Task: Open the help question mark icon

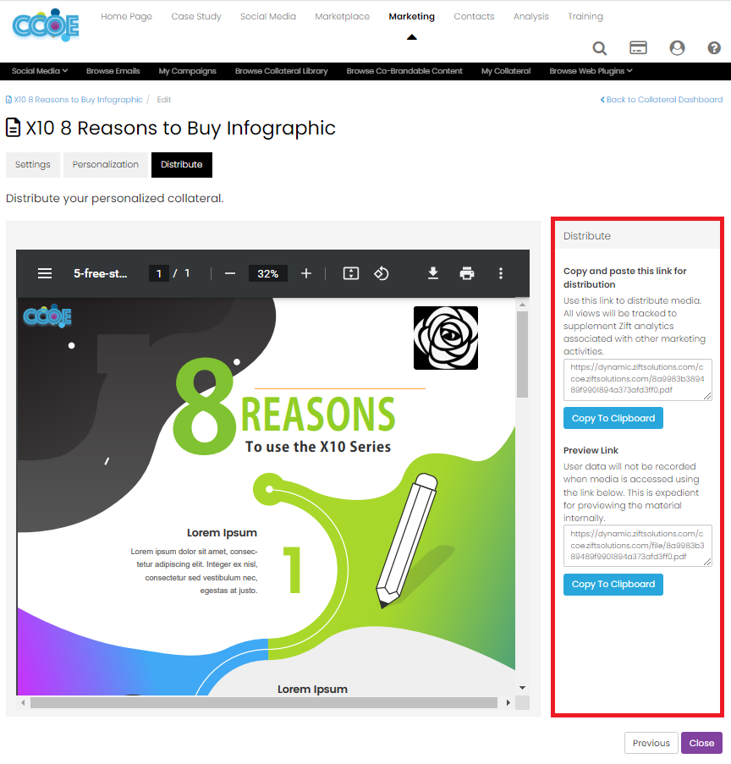Action: (714, 47)
